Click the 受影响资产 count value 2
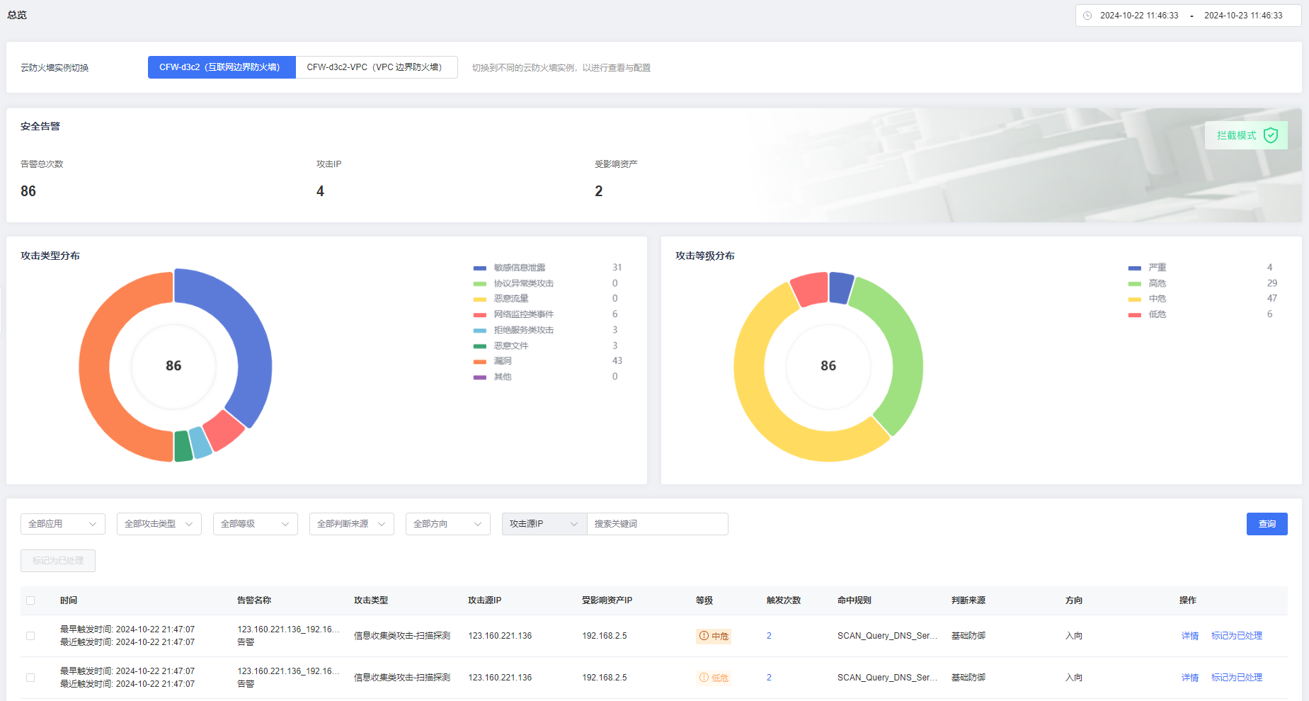This screenshot has height=701, width=1309. tap(599, 191)
